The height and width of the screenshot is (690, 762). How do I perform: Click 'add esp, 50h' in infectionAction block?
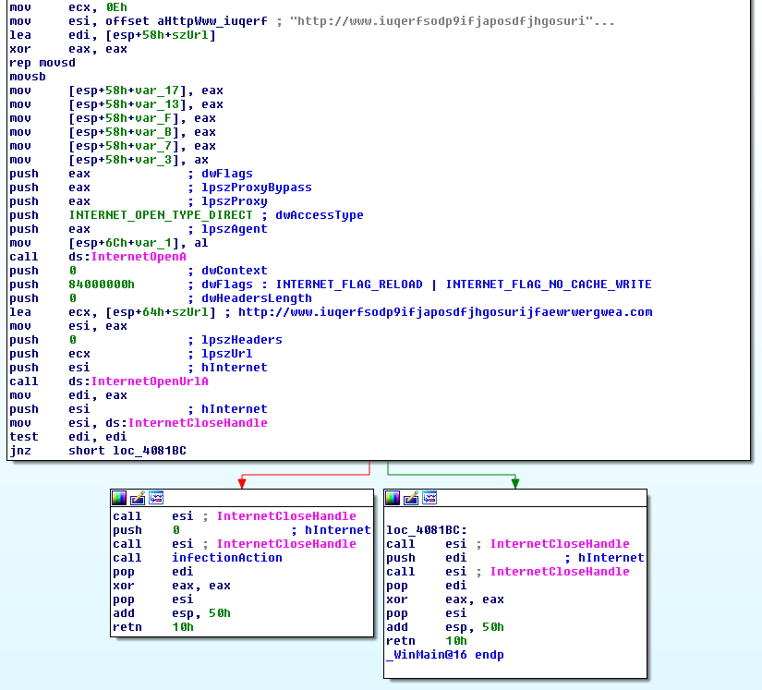(x=172, y=613)
